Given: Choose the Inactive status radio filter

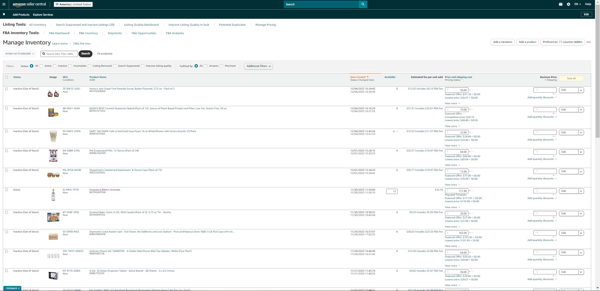Looking at the screenshot, I should (55, 66).
